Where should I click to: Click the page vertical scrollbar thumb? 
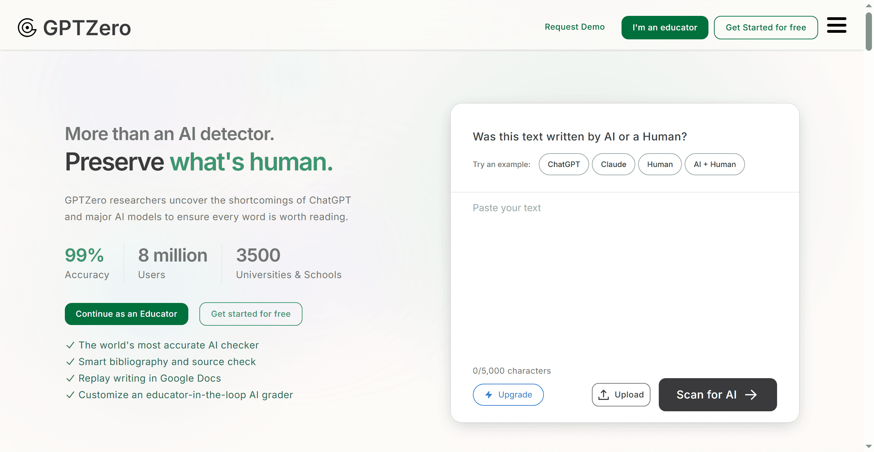[x=868, y=31]
